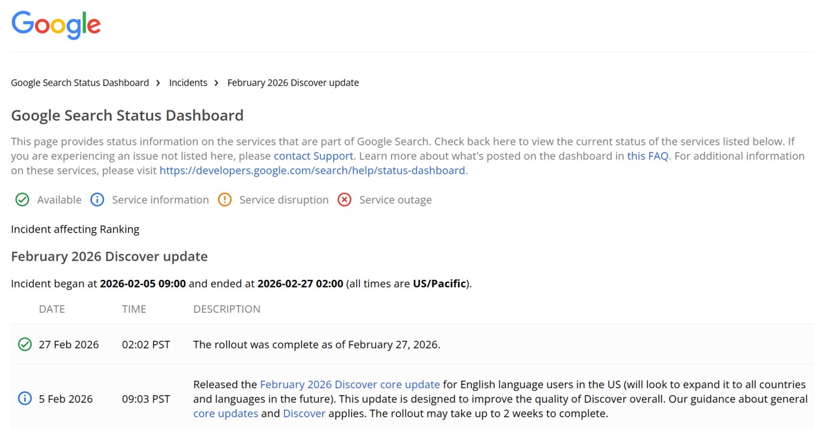Select the DATE column header
Screen dimensions: 818x429
51,309
